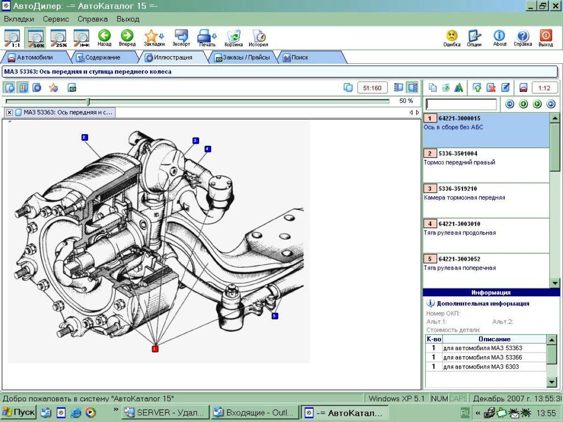Set zoom to 25% scale
Viewport: 563px width, 422px height.
(58, 38)
